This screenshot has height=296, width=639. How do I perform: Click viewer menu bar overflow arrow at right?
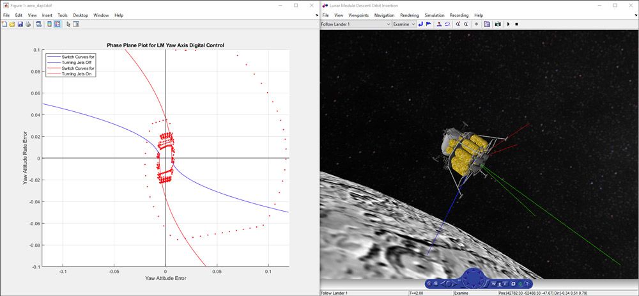coord(636,15)
